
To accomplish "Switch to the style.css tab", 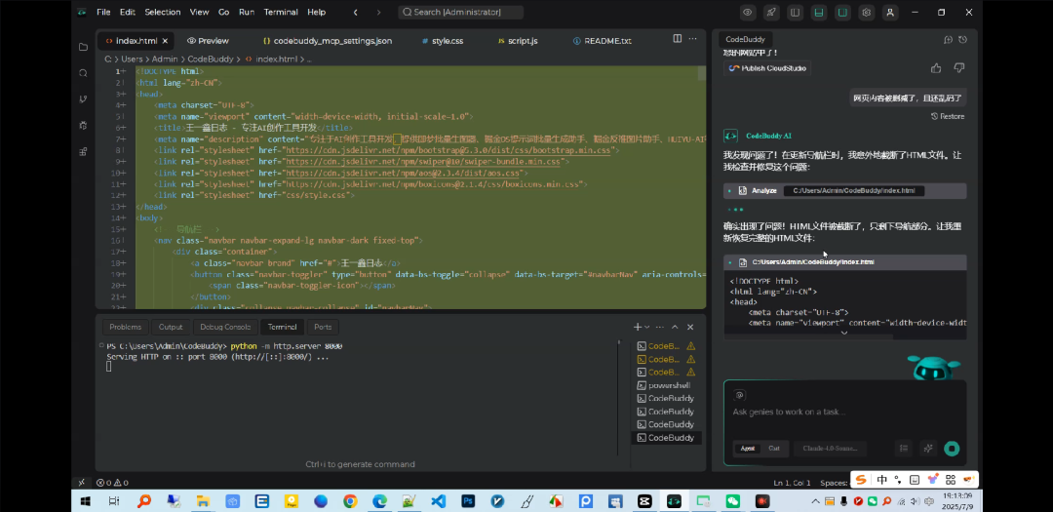I will (443, 41).
